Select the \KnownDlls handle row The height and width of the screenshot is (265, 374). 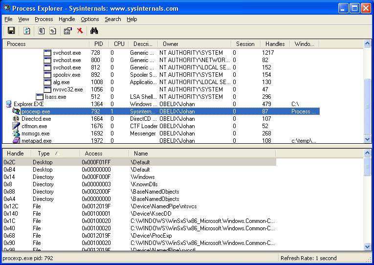[139, 184]
